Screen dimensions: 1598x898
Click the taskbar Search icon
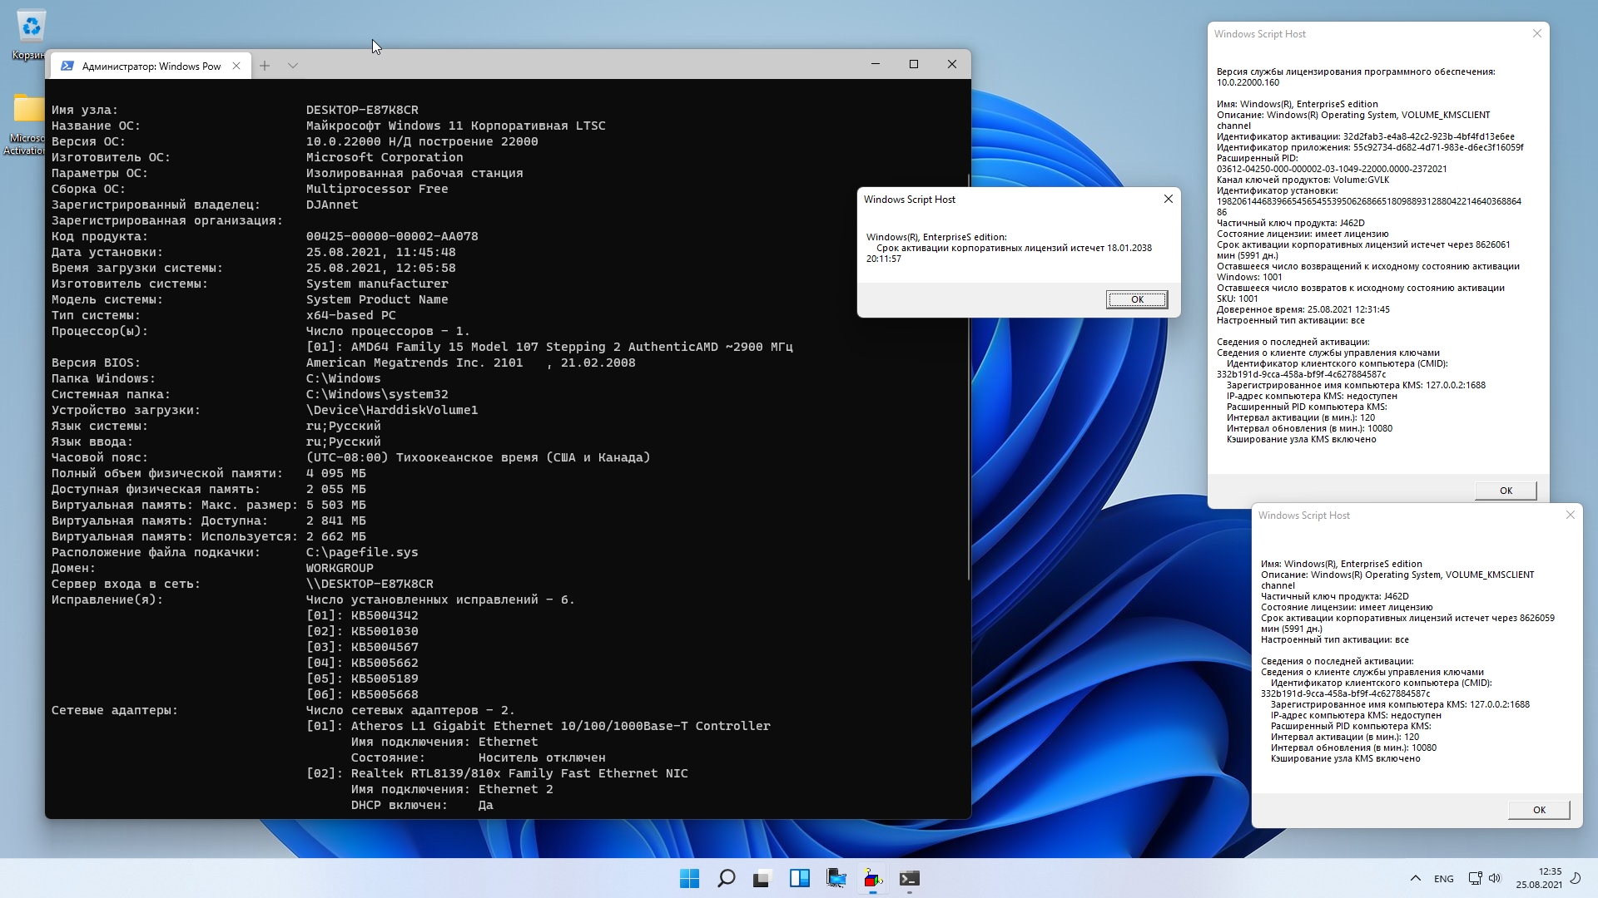click(726, 878)
